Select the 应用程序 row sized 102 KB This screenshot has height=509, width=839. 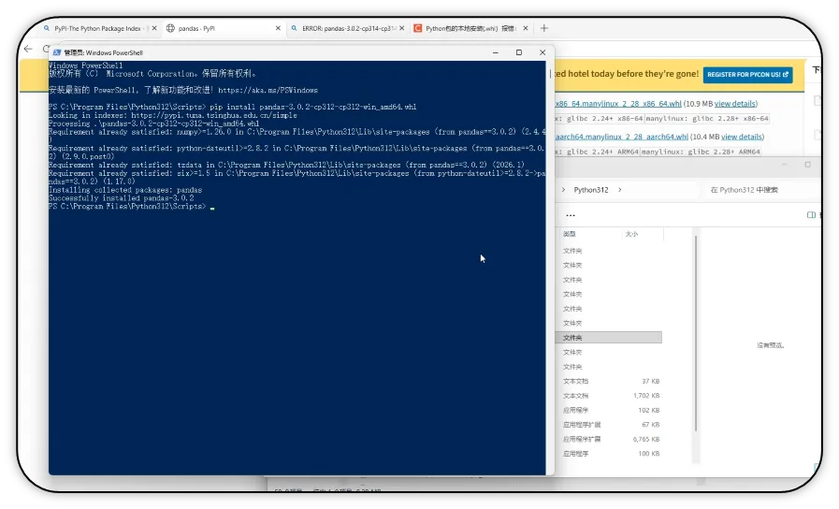point(608,410)
